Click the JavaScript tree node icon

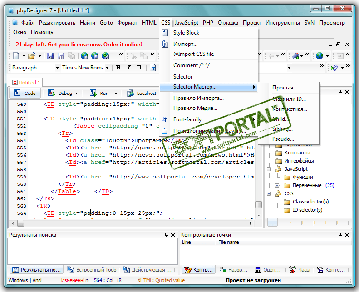(x=278, y=169)
